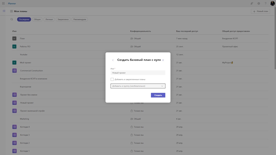Click the Новый проект row plan icon

point(15,103)
